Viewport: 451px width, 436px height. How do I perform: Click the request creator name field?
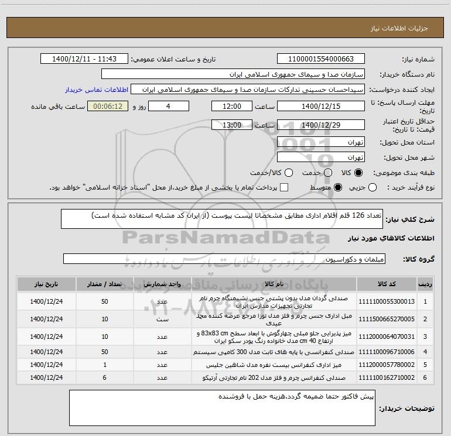point(248,90)
